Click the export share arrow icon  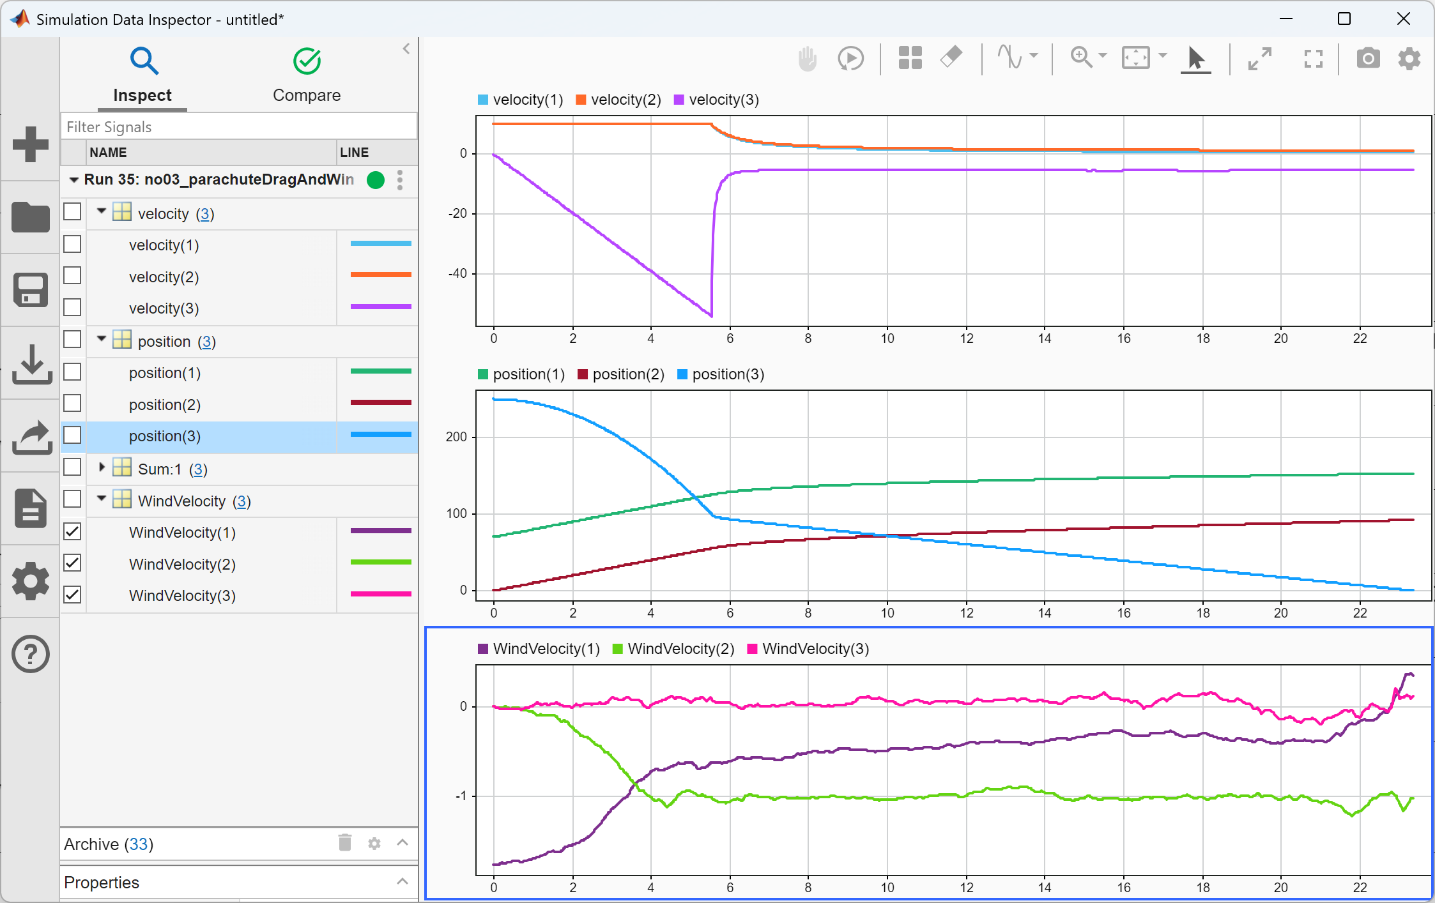pyautogui.click(x=31, y=437)
